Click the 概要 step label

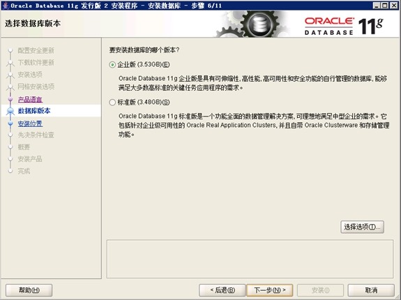coord(24,147)
